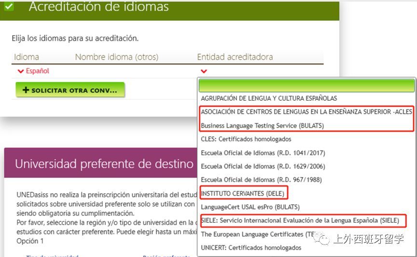Click the Nombre idioma (otros) column header

(x=116, y=56)
